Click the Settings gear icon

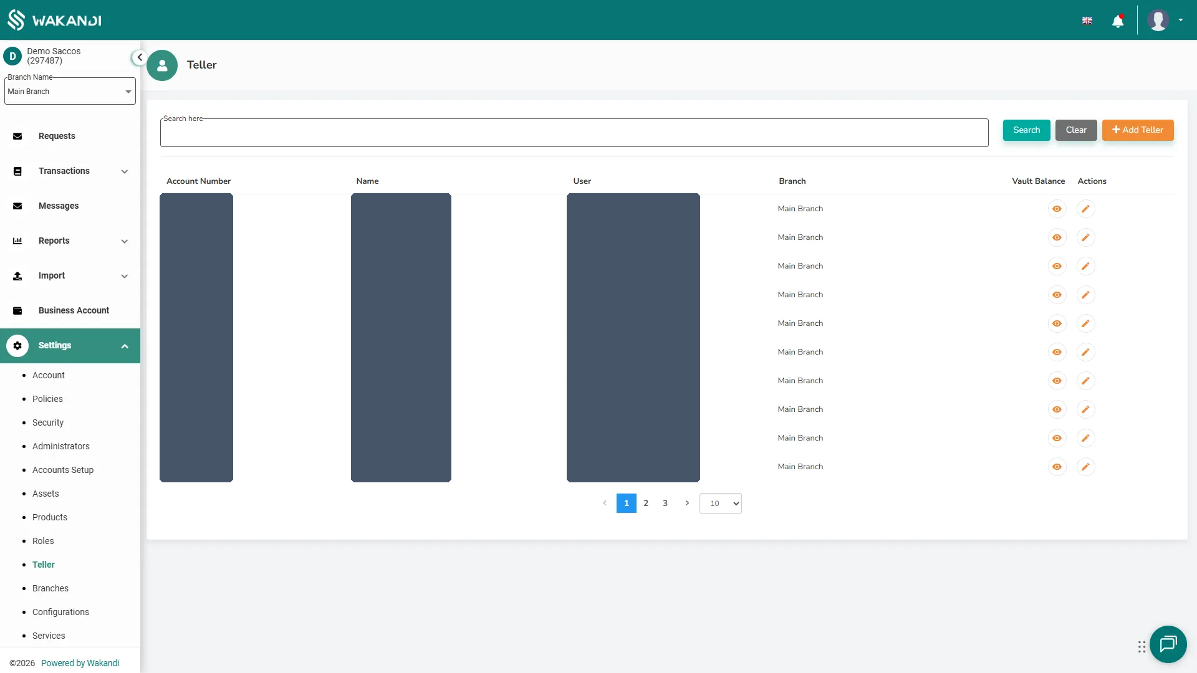[17, 346]
